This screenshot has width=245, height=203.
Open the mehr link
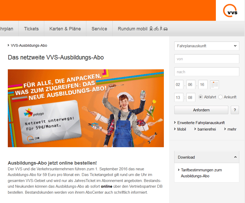pyautogui.click(x=232, y=129)
